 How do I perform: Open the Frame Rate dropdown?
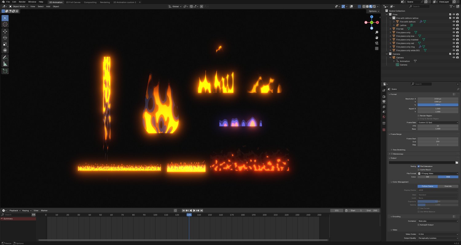tap(438, 122)
